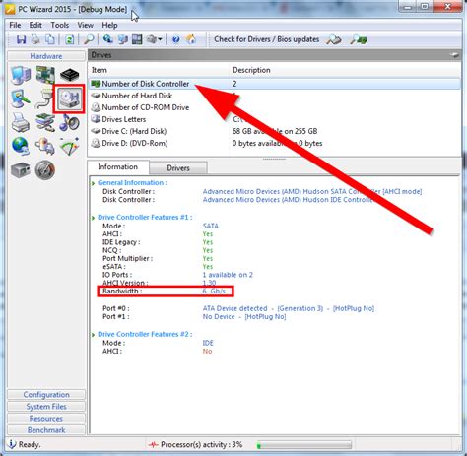Click Check for Drivers / Bios updates label
Screen dimensions: 467x456
(267, 39)
